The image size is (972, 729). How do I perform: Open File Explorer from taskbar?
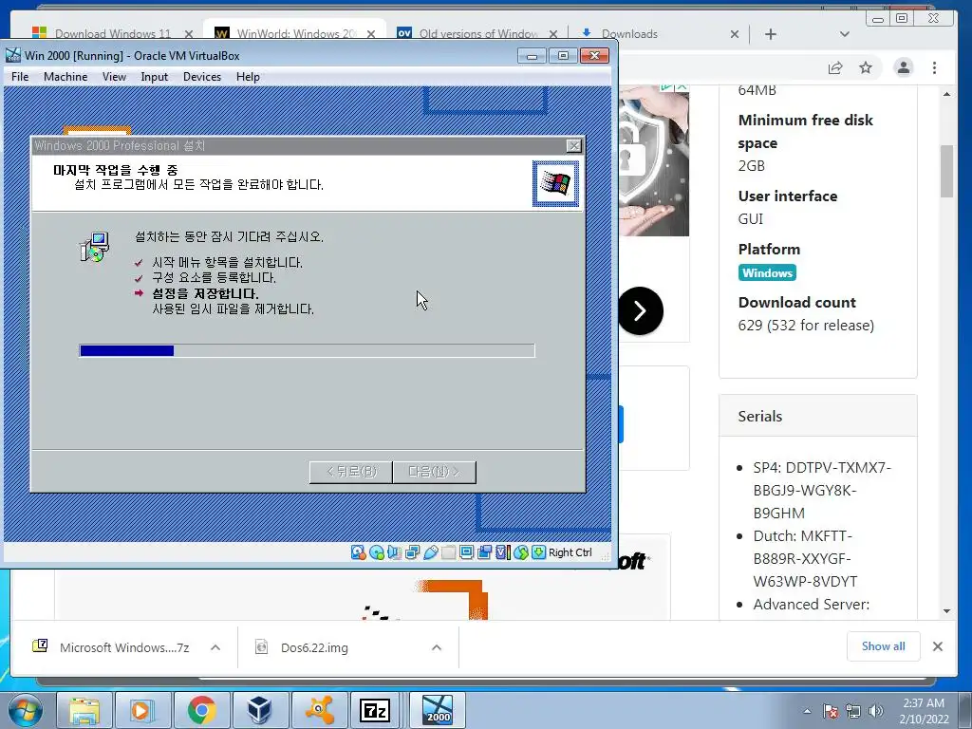(x=84, y=710)
